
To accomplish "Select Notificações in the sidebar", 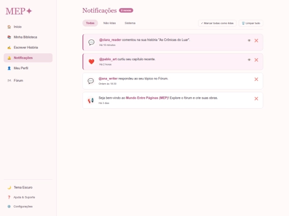I will pyautogui.click(x=28, y=58).
